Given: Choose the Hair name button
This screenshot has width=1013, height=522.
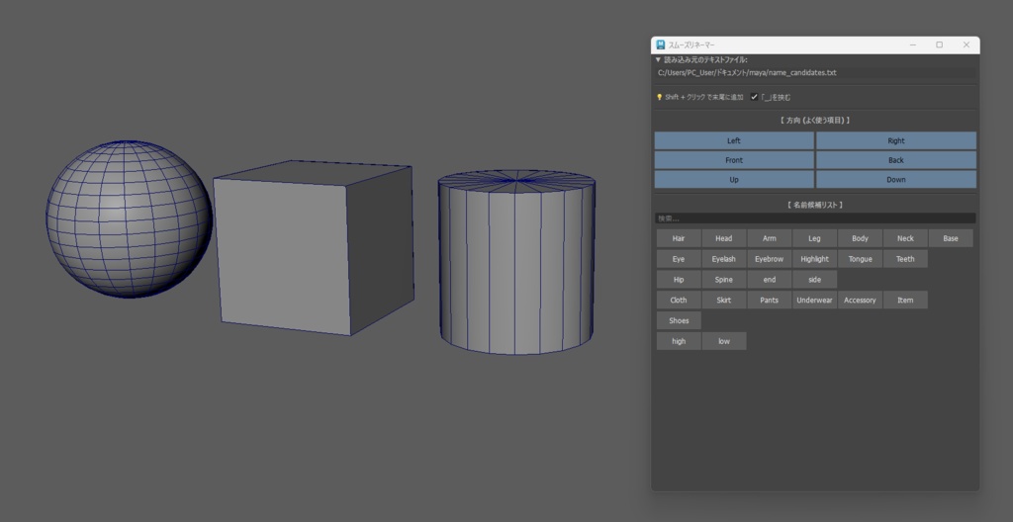Looking at the screenshot, I should coord(679,238).
